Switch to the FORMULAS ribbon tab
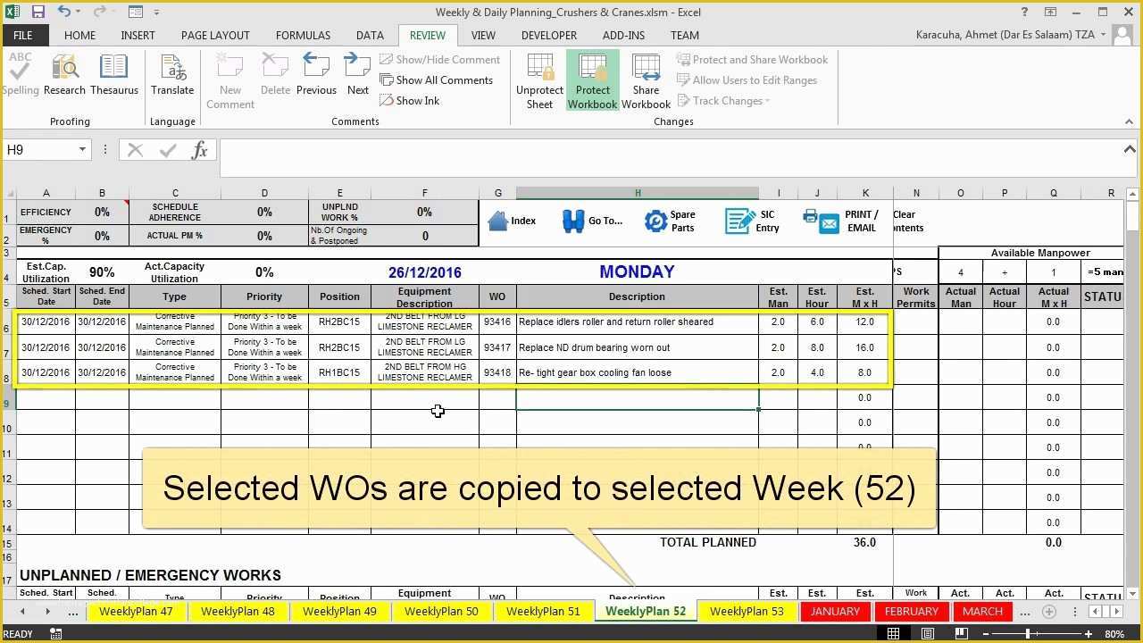This screenshot has height=643, width=1143. pyautogui.click(x=303, y=36)
